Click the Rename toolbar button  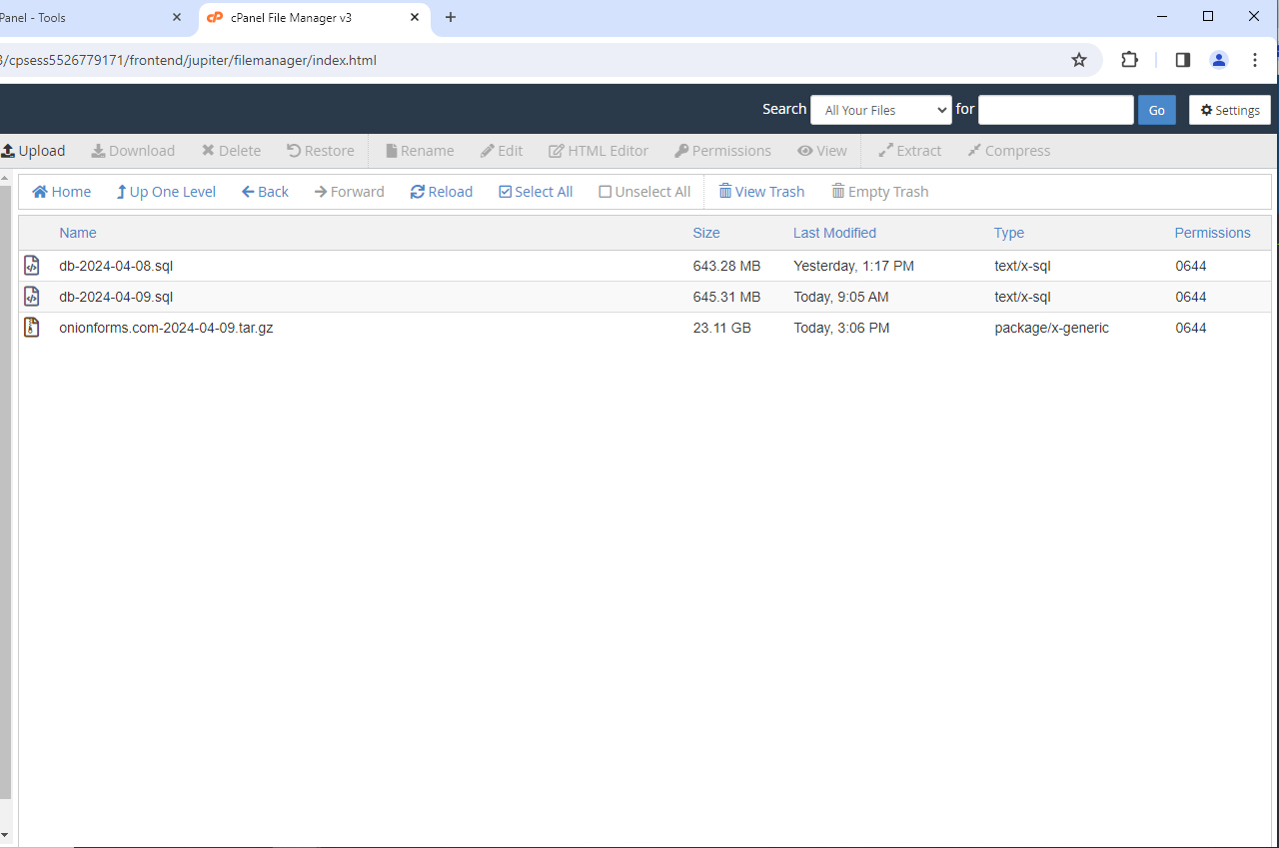tap(420, 151)
